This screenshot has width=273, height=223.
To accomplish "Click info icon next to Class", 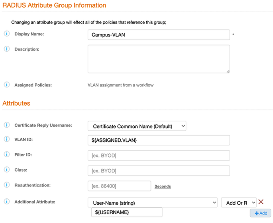I will coord(6,170).
